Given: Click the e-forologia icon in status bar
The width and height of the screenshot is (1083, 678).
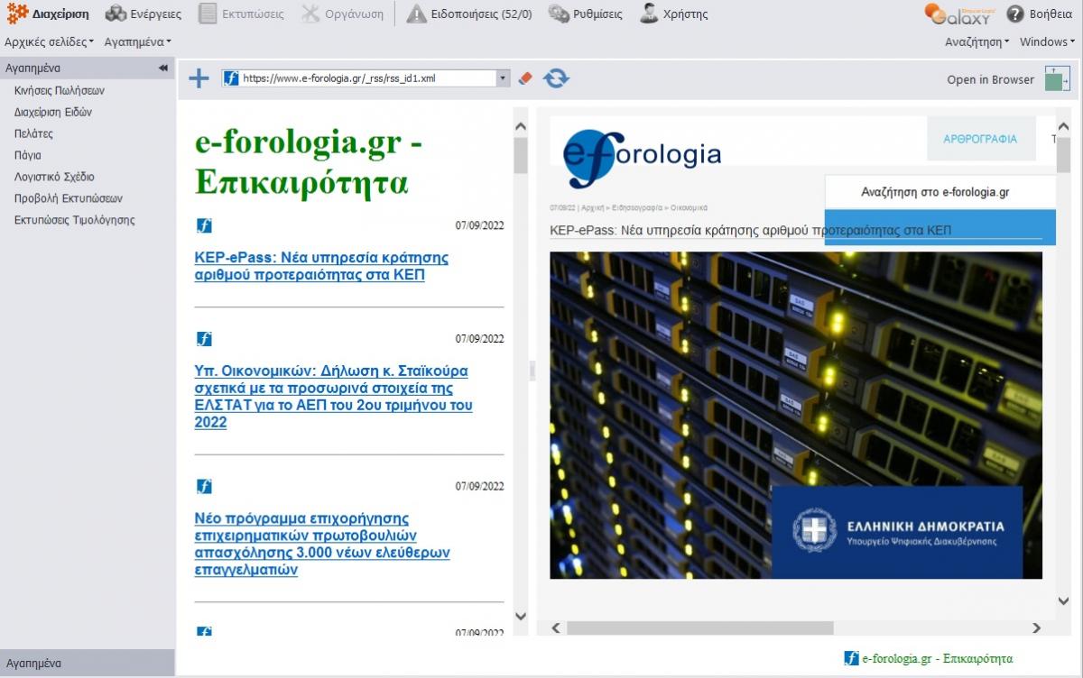Looking at the screenshot, I should click(x=851, y=658).
